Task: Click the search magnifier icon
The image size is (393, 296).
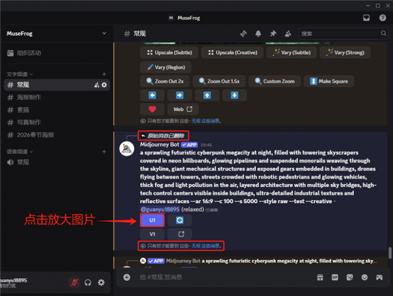Action: (x=383, y=33)
